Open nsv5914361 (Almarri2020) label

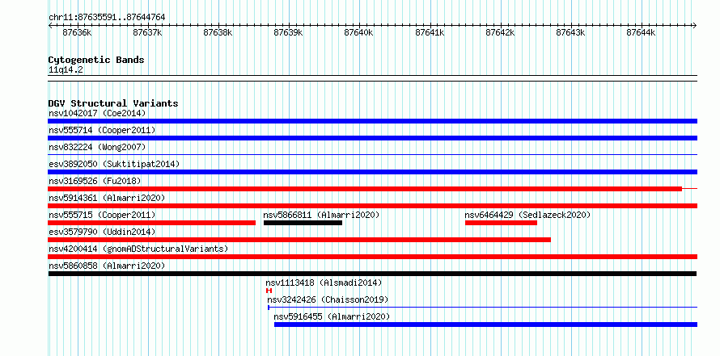click(107, 198)
